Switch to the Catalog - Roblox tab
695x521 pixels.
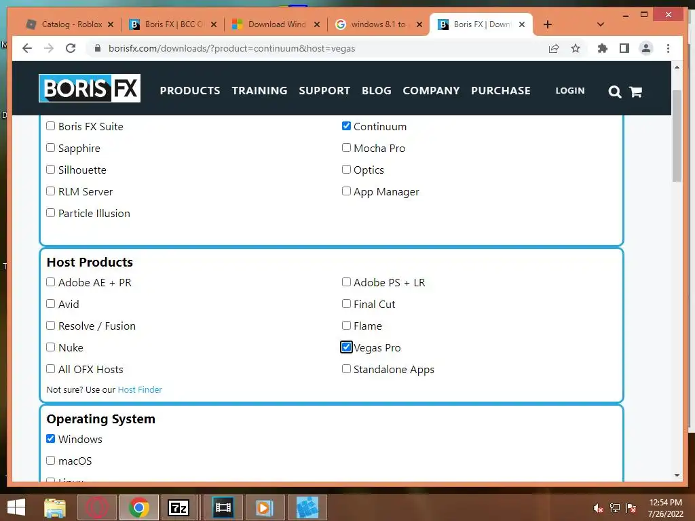click(66, 24)
